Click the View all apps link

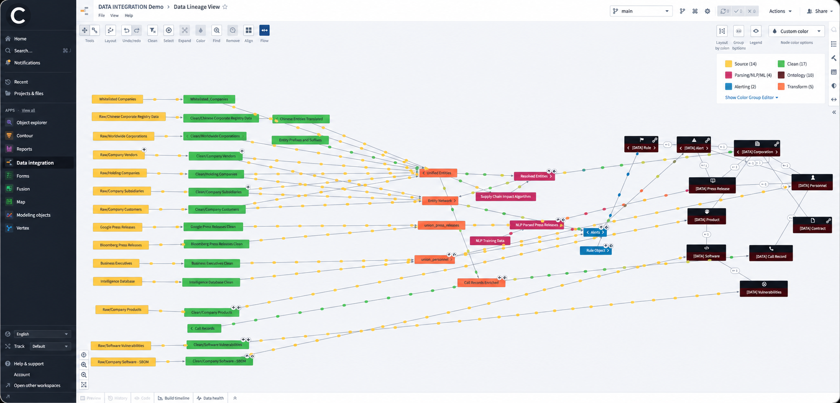point(28,110)
